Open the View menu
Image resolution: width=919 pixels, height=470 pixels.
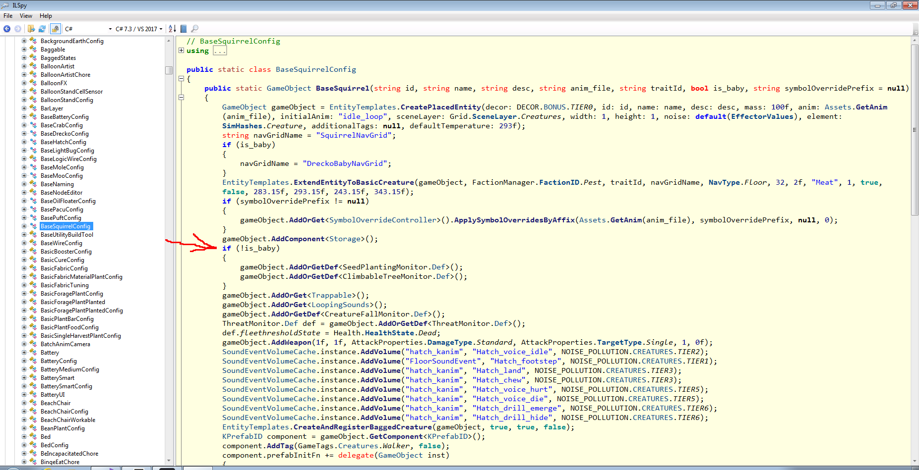tap(26, 16)
